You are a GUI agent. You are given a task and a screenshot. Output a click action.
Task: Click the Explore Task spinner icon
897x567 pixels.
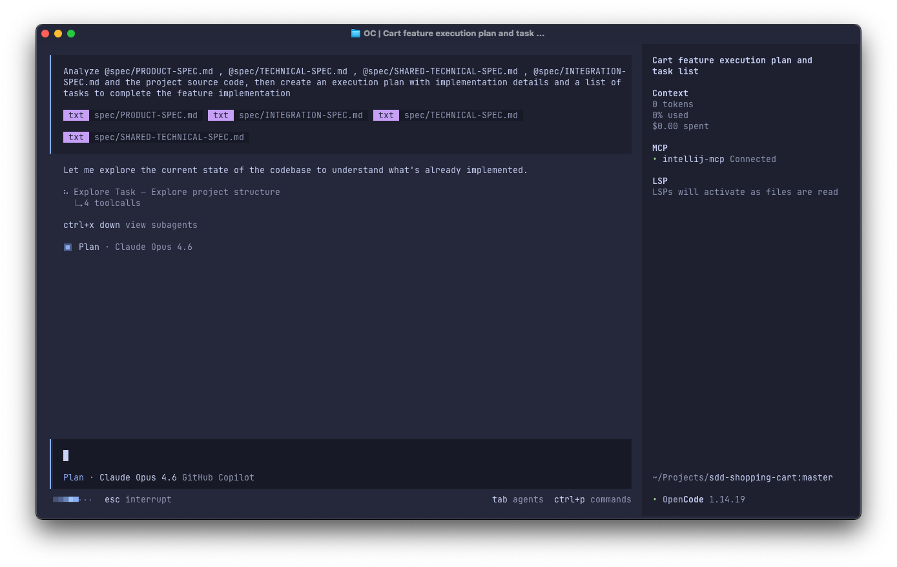point(66,192)
